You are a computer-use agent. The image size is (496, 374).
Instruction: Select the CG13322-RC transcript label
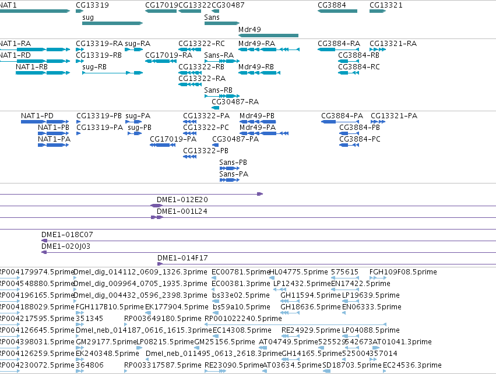coord(202,43)
